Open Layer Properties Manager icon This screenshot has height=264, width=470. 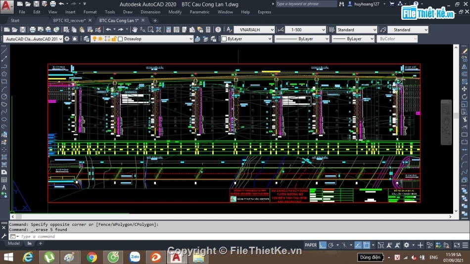click(86, 39)
